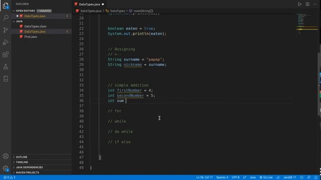Viewport: 321px width, 180px height.
Task: Change indentation via Spaces: 4
Action: pos(222,177)
